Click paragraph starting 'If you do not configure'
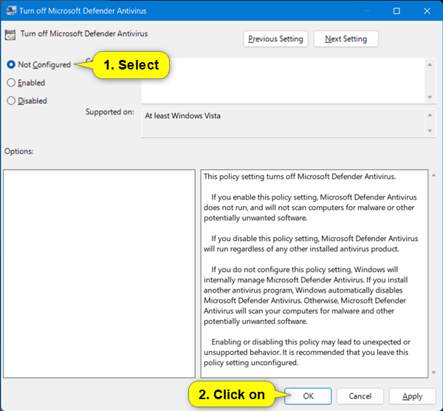This screenshot has height=411, width=443. point(306,295)
